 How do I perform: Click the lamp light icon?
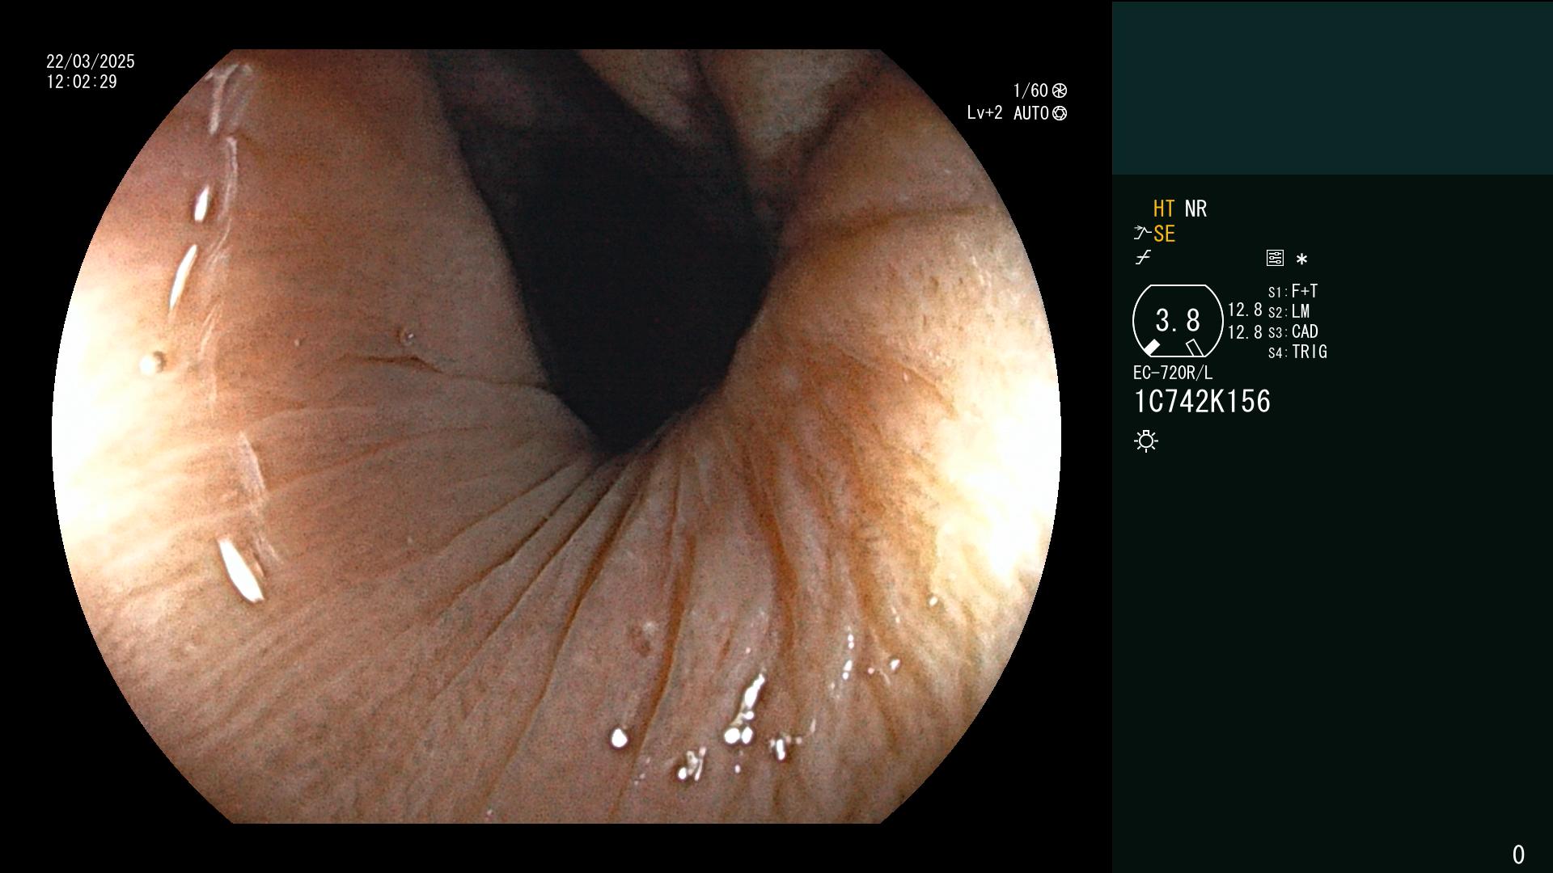[1146, 441]
